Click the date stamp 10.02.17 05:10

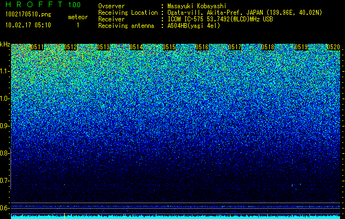point(28,25)
